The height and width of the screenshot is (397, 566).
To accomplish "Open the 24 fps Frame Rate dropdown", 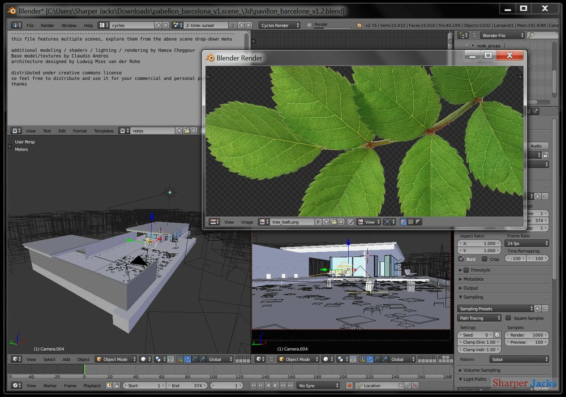I will (526, 244).
